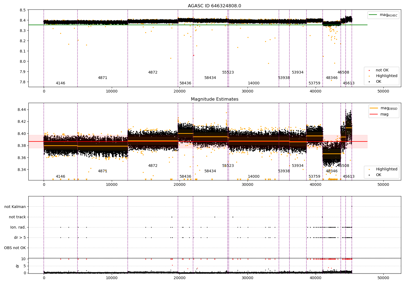Click OBSID label 53934 in Magnitude Estimates panel
Image resolution: width=405 pixels, height=284 pixels.
(x=298, y=166)
